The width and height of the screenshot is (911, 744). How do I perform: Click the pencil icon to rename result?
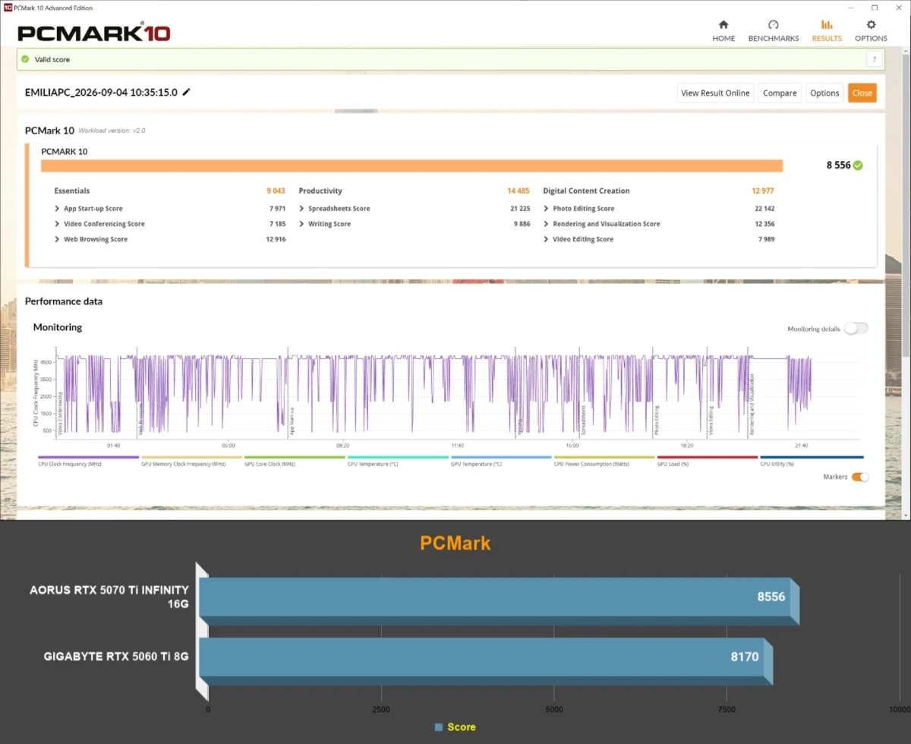tap(187, 92)
